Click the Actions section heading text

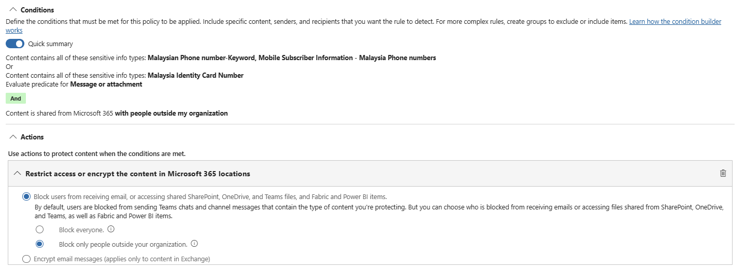(x=32, y=137)
